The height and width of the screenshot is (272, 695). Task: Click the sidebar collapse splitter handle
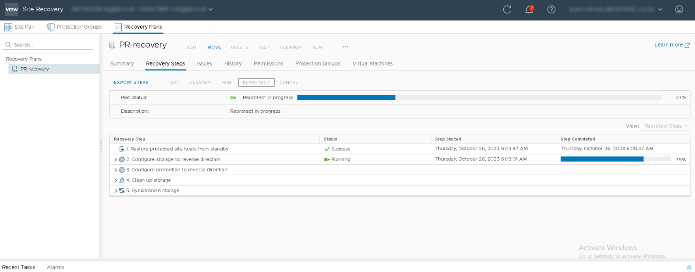point(101,146)
